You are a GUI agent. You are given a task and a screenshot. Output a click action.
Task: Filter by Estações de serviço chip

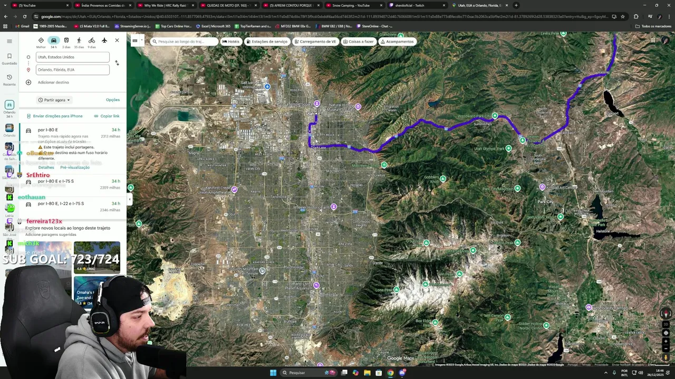(x=267, y=42)
